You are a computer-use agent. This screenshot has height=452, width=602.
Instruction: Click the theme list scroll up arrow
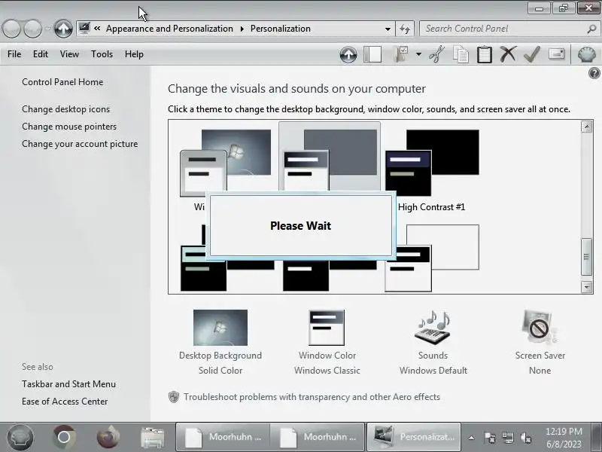pyautogui.click(x=586, y=127)
